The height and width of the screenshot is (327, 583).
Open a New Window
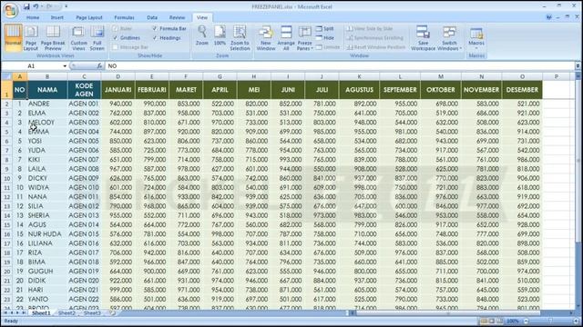pos(266,37)
